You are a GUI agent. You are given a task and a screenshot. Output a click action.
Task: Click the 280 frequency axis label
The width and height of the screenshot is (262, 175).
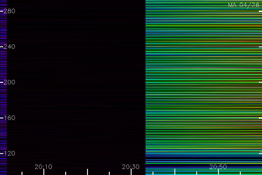tap(9, 11)
